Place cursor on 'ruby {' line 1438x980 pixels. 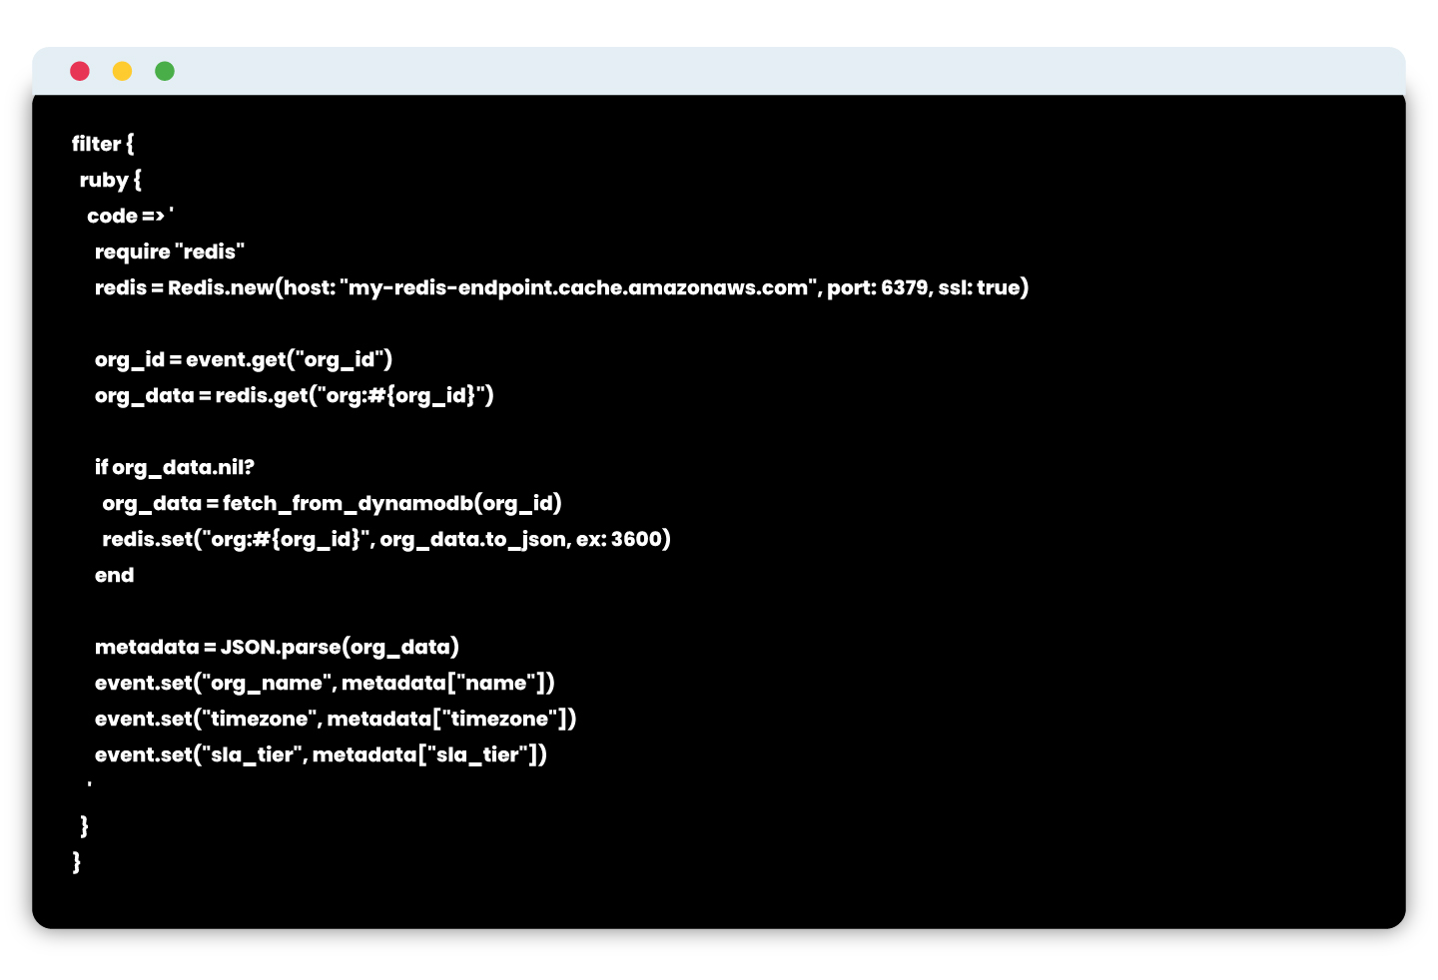(x=111, y=180)
